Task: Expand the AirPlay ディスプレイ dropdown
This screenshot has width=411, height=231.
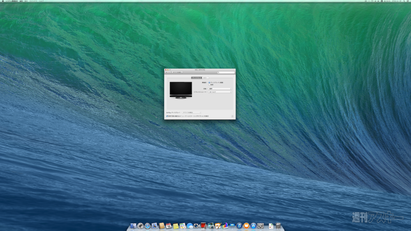Action: click(x=191, y=112)
